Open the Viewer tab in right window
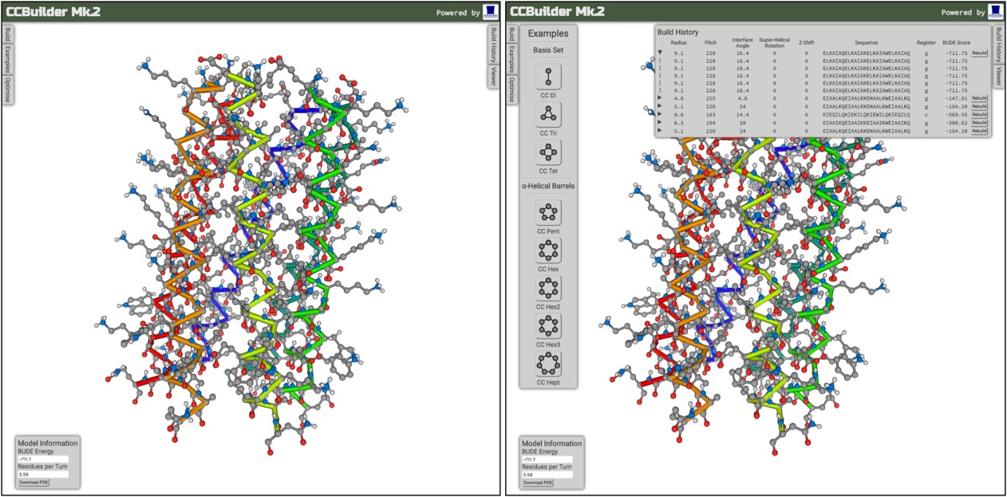 pyautogui.click(x=997, y=77)
